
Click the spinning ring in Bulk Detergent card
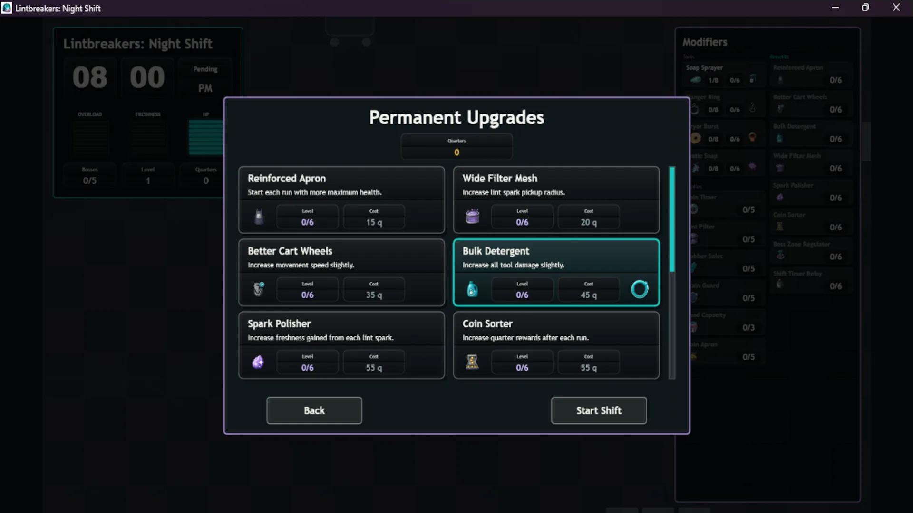pyautogui.click(x=640, y=289)
